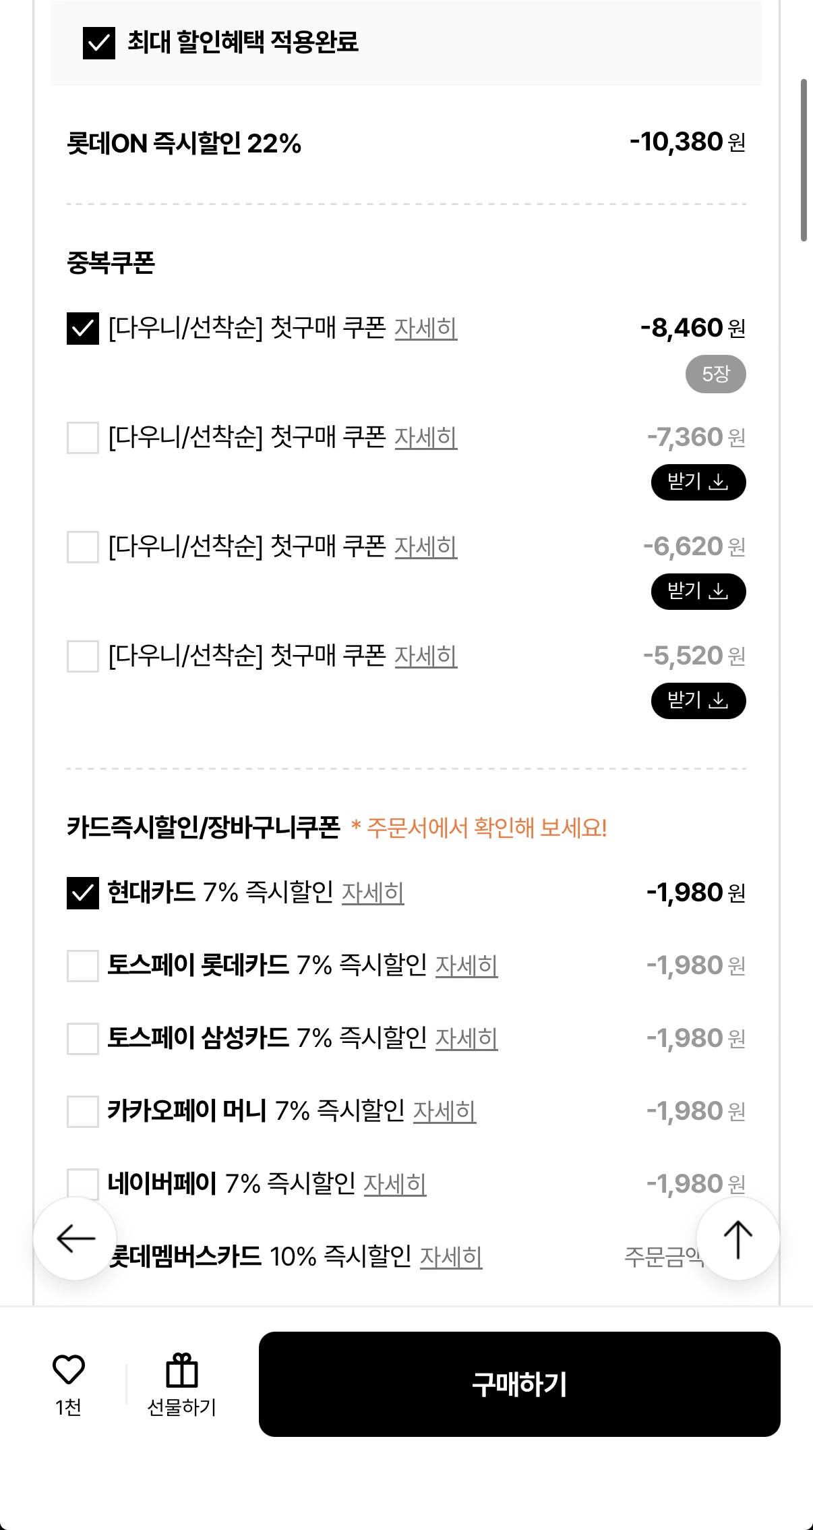Check the 토스페이 롯데카드 7% checkbox

pos(83,965)
